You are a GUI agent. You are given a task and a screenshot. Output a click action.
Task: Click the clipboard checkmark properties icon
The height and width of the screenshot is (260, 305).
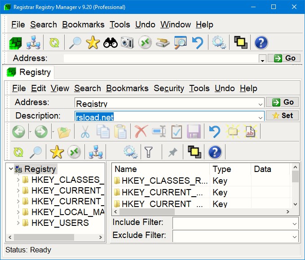tap(177, 132)
